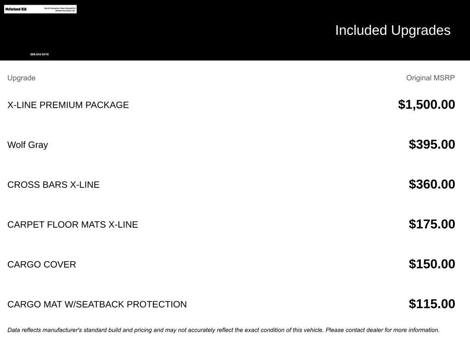This screenshot has height=352, width=470.
Task: Click the $175.00 price
Action: pyautogui.click(x=431, y=224)
